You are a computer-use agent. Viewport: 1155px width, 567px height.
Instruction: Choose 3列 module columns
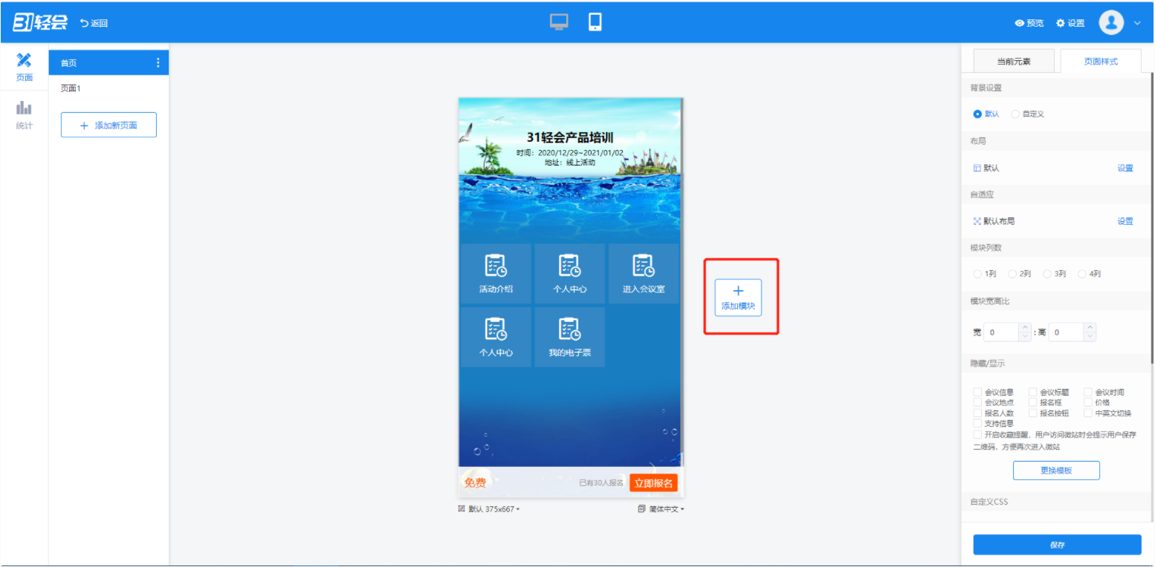[1047, 274]
